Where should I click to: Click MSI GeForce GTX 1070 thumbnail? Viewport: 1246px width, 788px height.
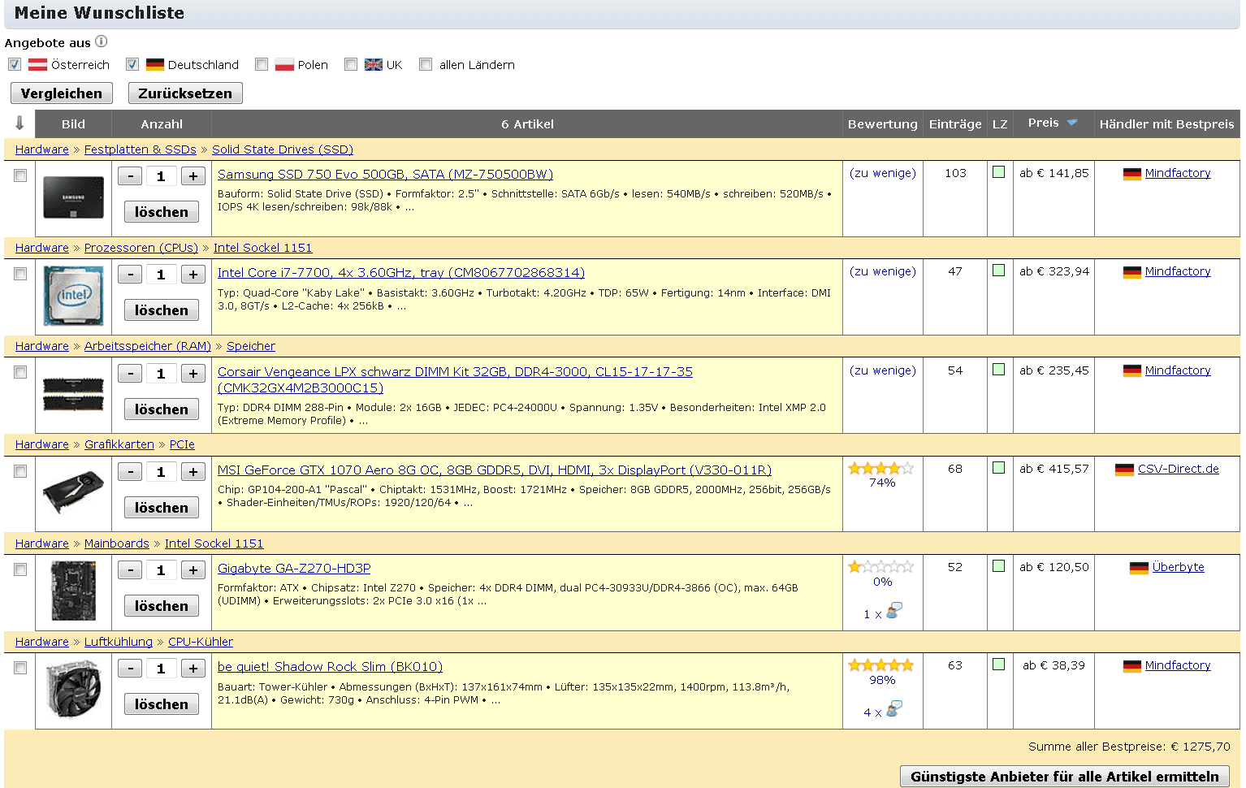click(73, 492)
